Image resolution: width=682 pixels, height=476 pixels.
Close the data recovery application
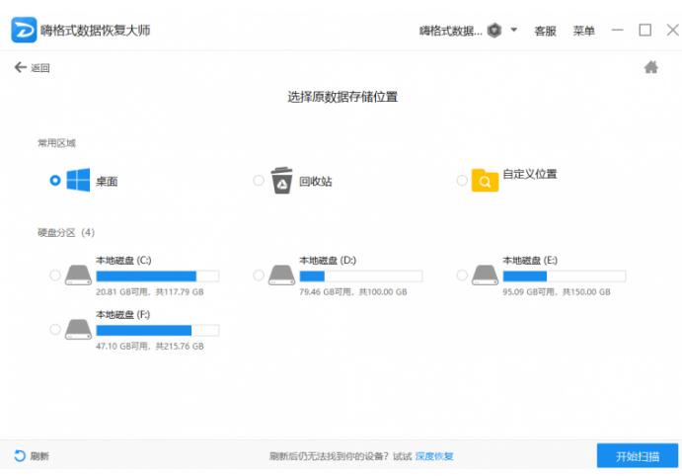pos(673,30)
